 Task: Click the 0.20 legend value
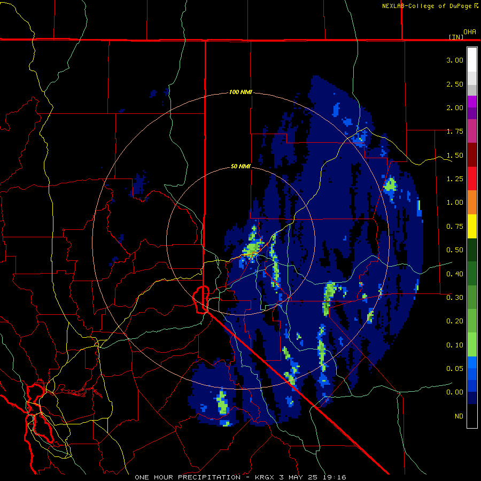[x=455, y=321]
